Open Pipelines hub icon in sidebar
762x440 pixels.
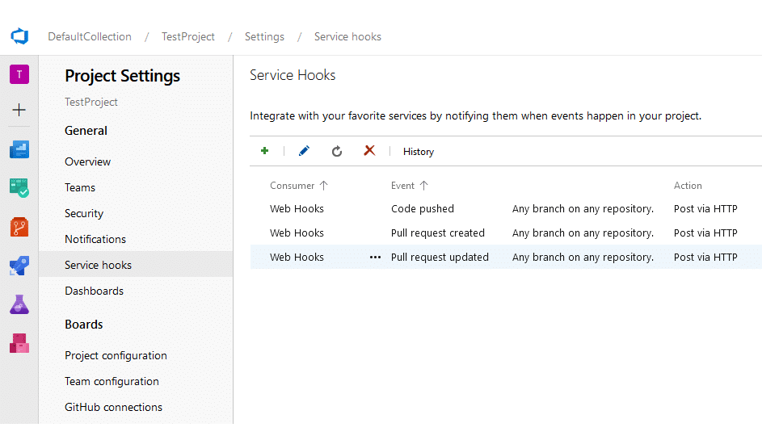tap(19, 266)
